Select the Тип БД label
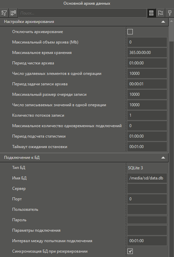This screenshot has width=174, height=257. coord(19,168)
